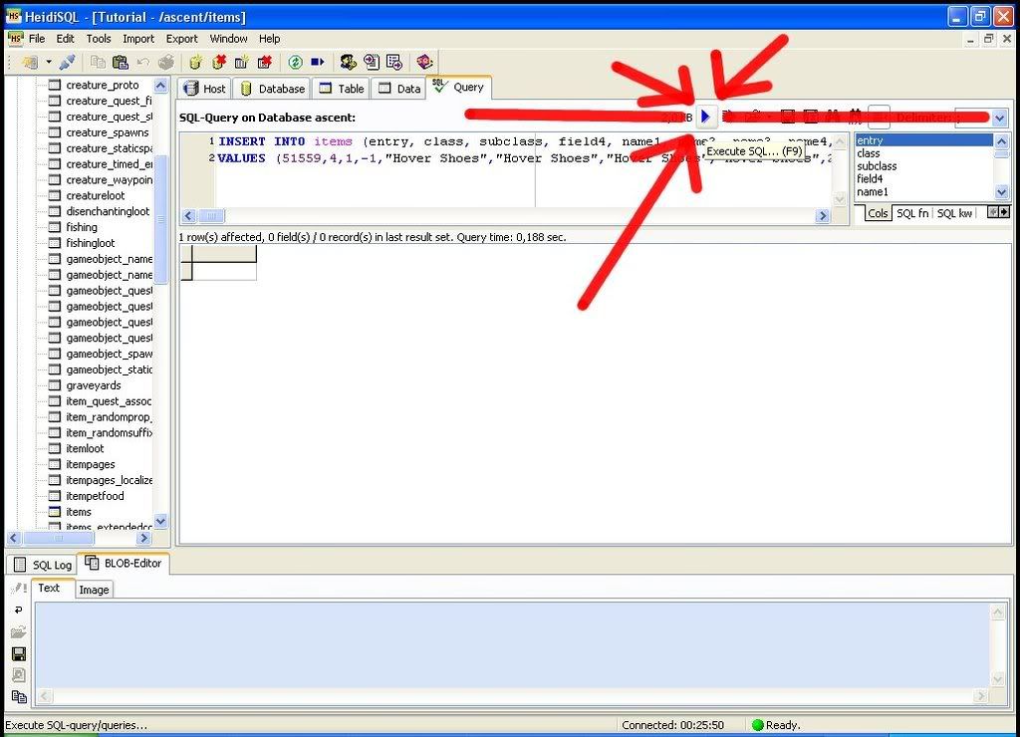Open the connection icon dropdown arrow
The width and height of the screenshot is (1020, 737).
49,63
